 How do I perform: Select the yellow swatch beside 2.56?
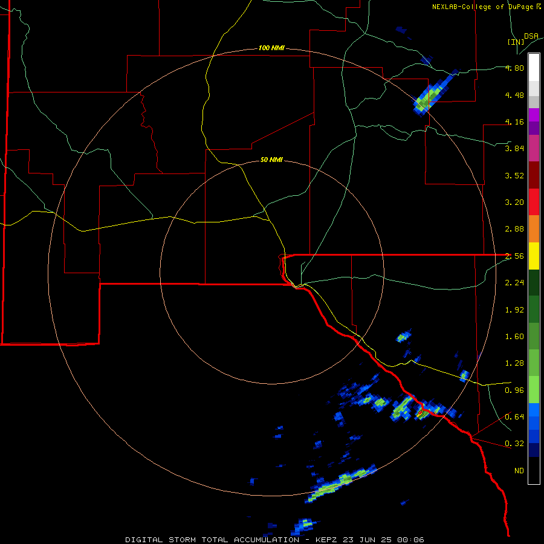(x=534, y=256)
